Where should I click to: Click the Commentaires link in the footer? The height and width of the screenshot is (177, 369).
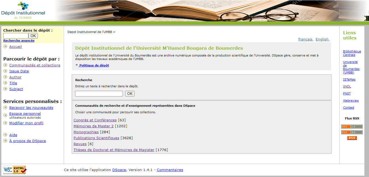pos(170,170)
